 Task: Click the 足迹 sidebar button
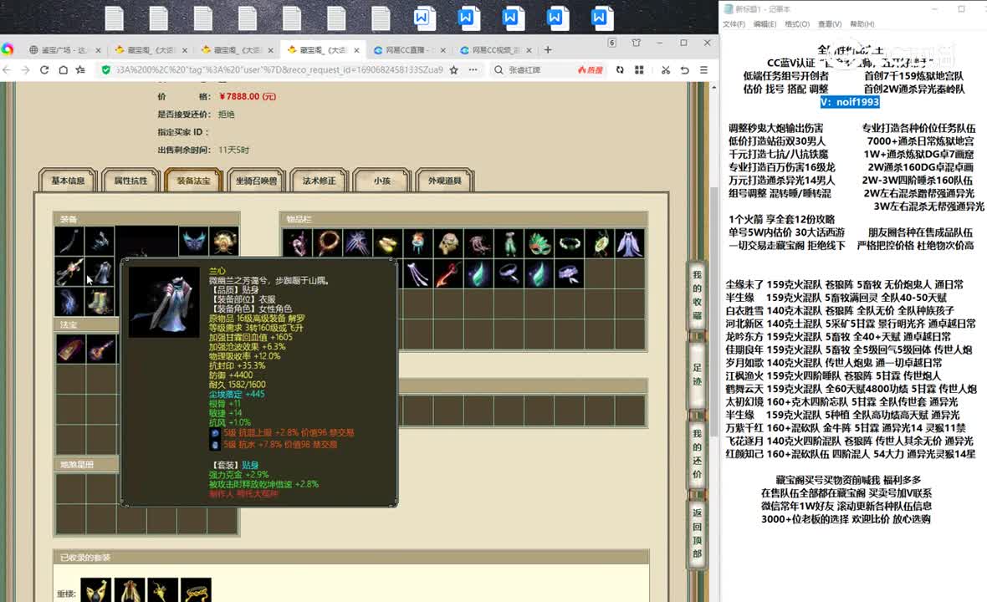[x=697, y=375]
